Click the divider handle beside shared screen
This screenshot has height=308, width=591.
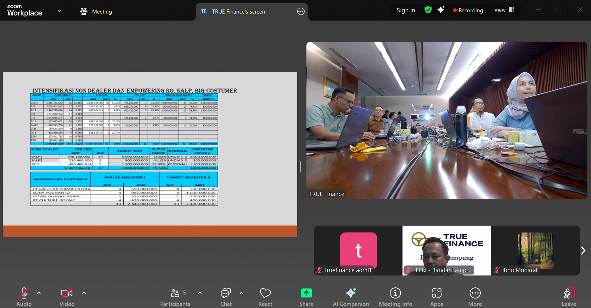[300, 167]
